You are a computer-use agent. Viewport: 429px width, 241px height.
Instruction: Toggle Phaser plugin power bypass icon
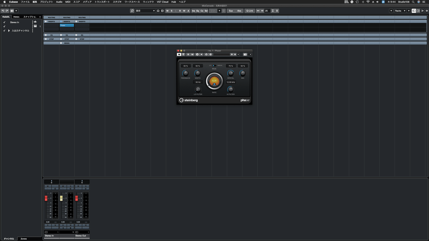pos(179,54)
